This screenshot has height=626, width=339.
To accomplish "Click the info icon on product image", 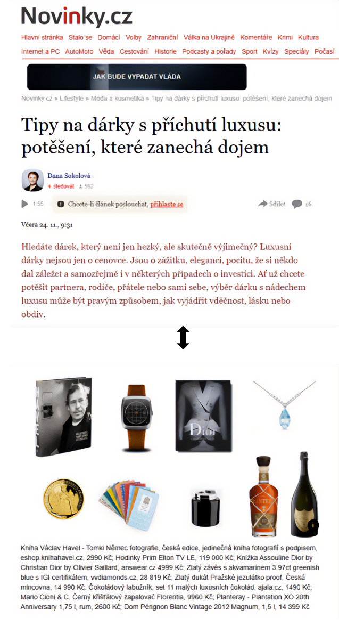I will coord(313,525).
